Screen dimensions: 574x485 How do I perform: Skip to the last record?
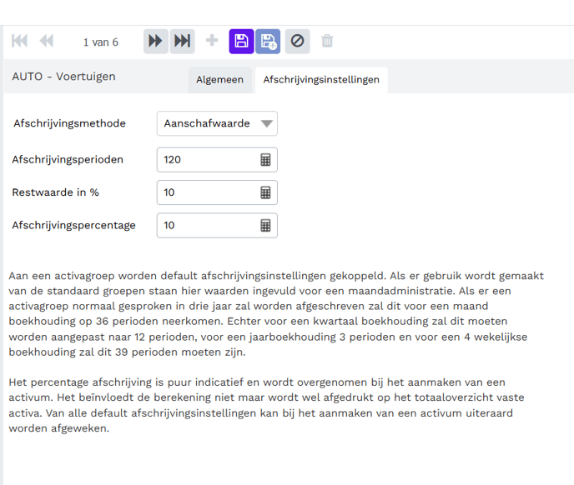point(182,41)
